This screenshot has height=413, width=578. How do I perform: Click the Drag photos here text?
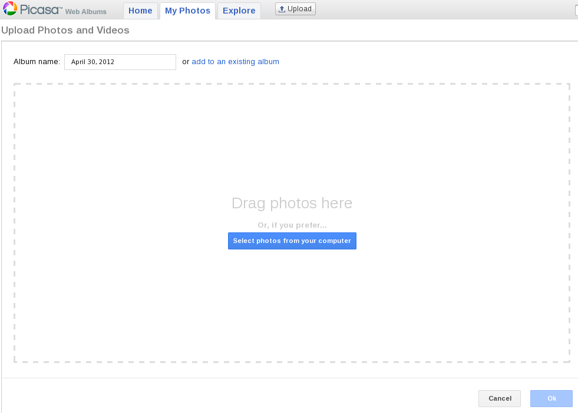[292, 203]
